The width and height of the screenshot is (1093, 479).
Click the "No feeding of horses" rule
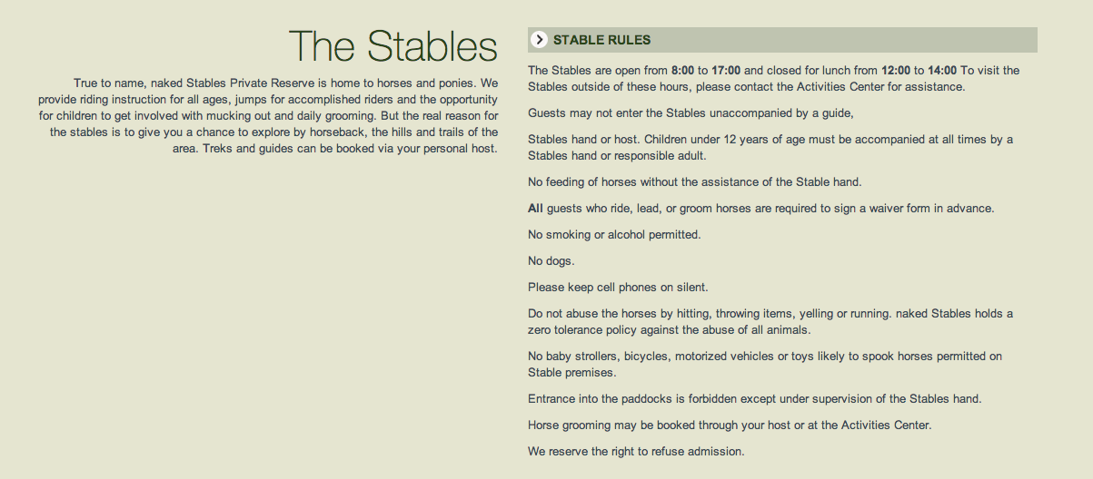(x=694, y=181)
